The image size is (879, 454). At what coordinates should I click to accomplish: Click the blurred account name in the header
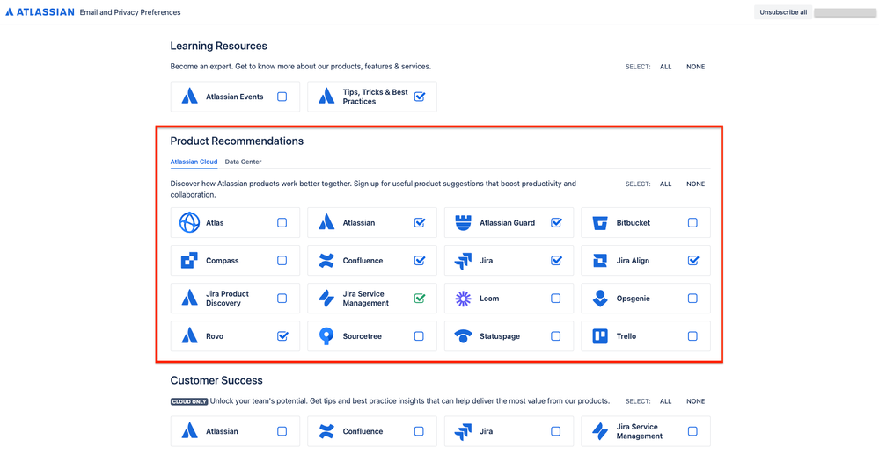pyautogui.click(x=844, y=12)
